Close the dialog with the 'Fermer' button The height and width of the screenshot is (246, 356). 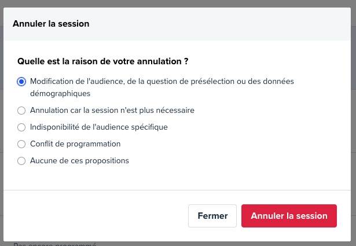click(212, 216)
